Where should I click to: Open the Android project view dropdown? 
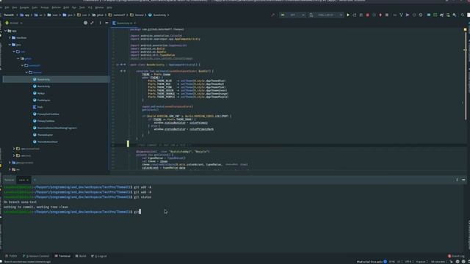14,23
